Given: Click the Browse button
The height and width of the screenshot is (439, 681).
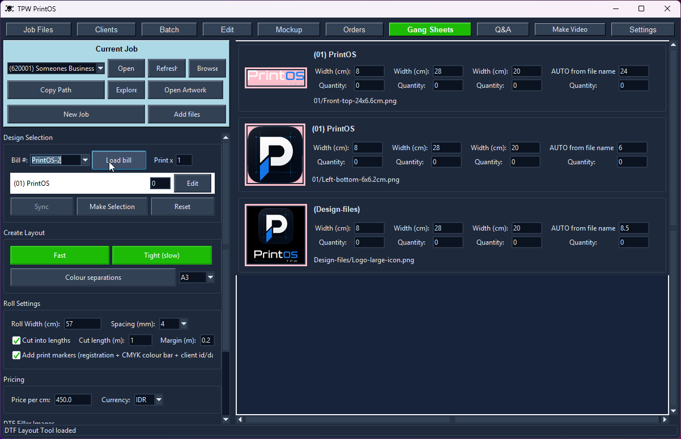Looking at the screenshot, I should pyautogui.click(x=207, y=69).
